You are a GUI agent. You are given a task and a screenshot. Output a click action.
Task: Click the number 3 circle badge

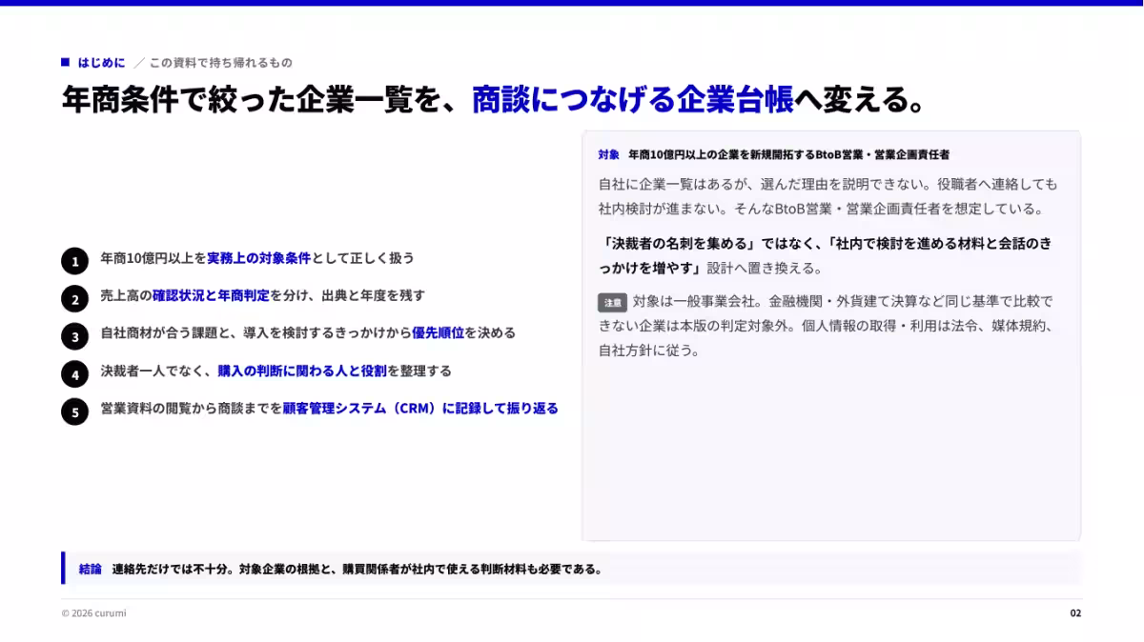coord(74,336)
